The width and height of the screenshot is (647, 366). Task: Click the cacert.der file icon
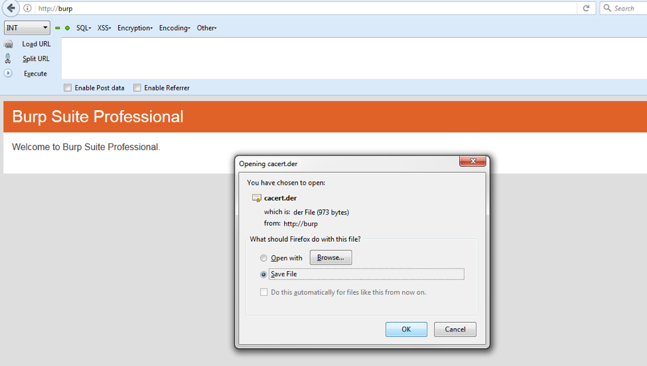coord(257,199)
